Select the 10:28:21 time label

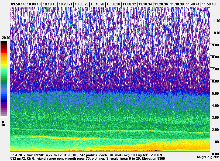(66, 4)
